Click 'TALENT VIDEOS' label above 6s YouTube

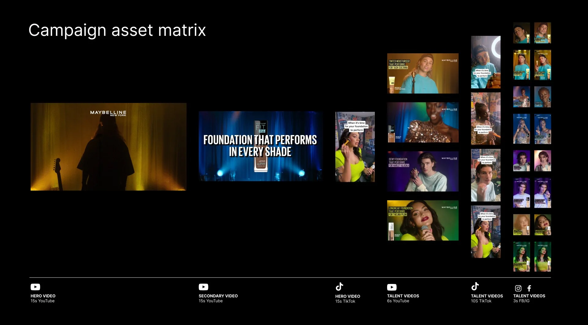[x=403, y=296]
